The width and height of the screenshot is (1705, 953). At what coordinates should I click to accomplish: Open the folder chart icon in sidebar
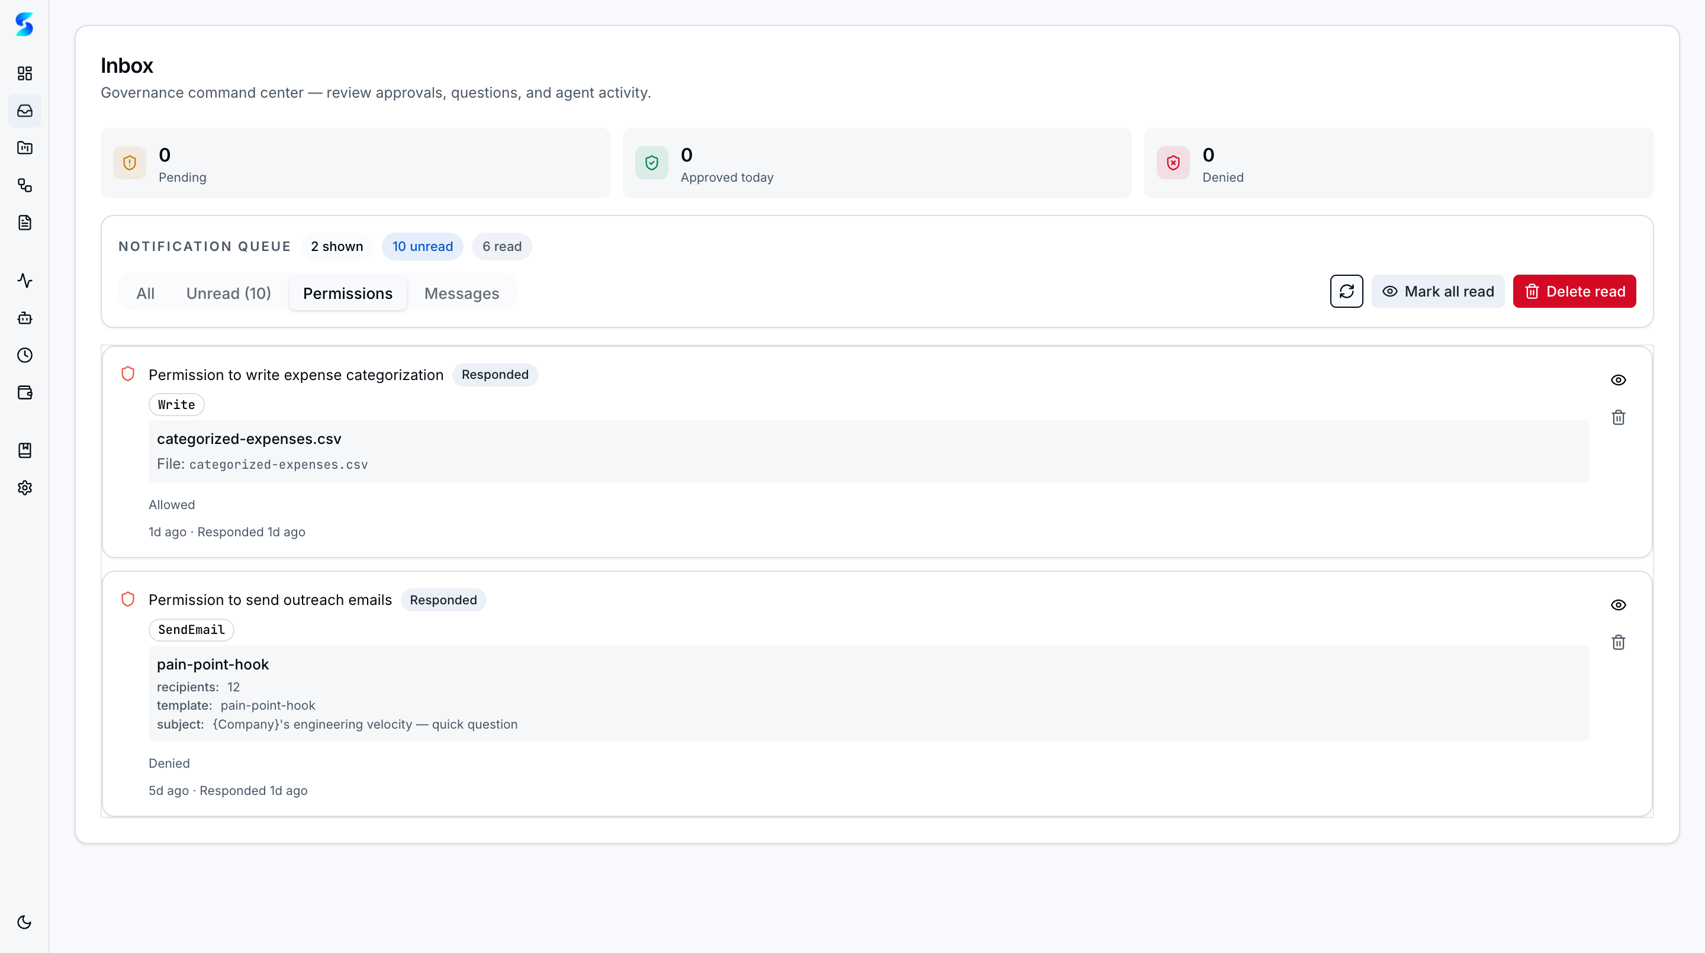point(24,147)
